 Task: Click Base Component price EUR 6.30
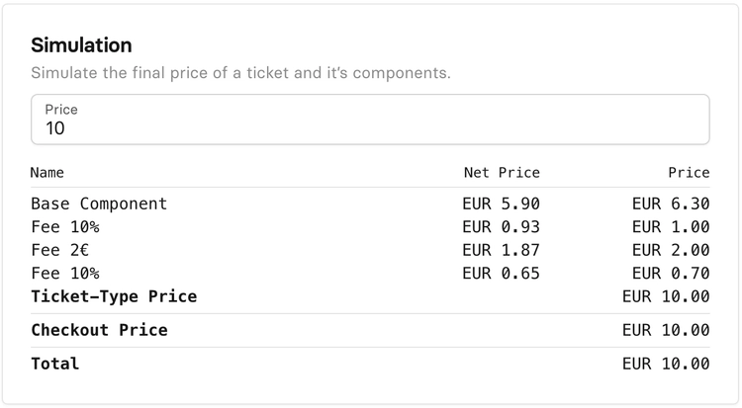click(x=671, y=204)
